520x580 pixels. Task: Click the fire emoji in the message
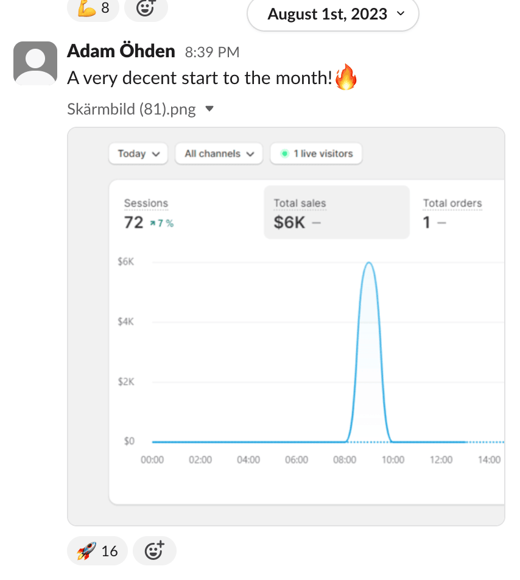pyautogui.click(x=345, y=79)
